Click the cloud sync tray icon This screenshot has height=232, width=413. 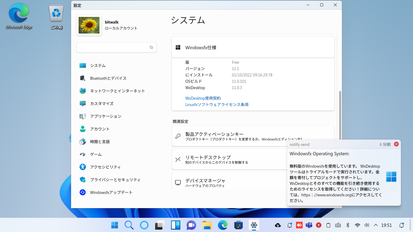pos(278,225)
